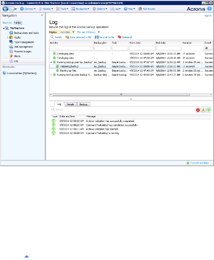
Task: Click the Back navigation arrow button
Action: pos(5,9)
